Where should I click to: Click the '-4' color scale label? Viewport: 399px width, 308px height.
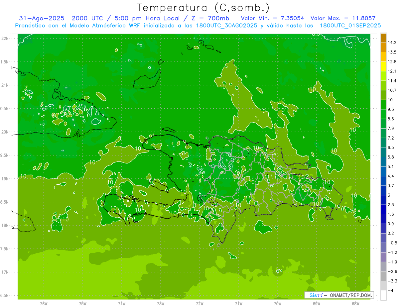391,290
